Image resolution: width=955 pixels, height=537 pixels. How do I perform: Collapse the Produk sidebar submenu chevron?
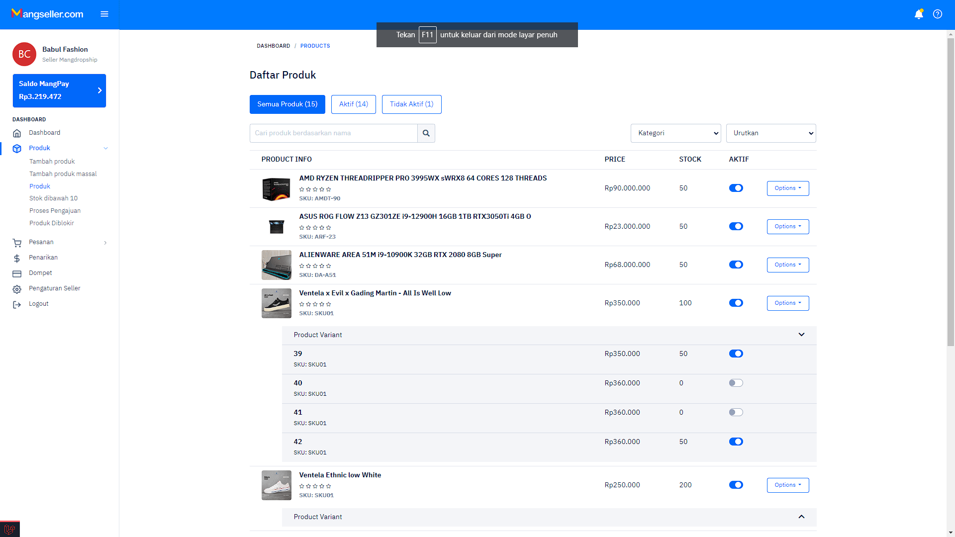(105, 148)
